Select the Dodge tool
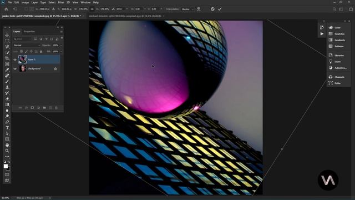This screenshot has height=200, width=355. click(7, 116)
